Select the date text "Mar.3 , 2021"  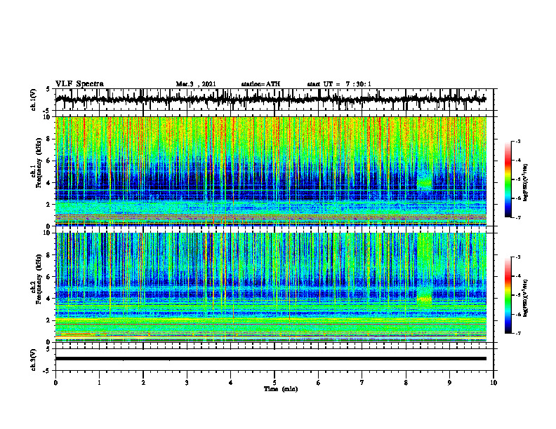click(196, 84)
